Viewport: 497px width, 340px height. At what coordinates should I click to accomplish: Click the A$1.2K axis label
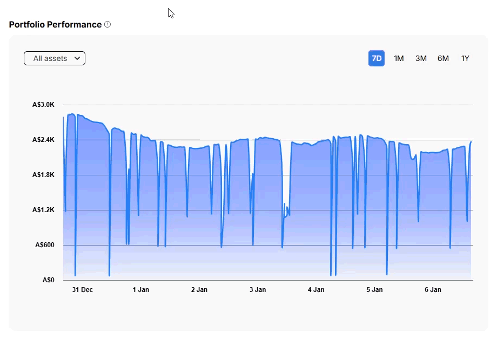pyautogui.click(x=43, y=210)
